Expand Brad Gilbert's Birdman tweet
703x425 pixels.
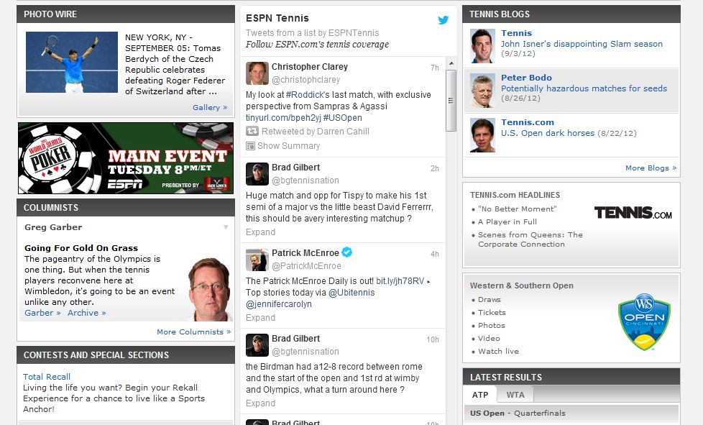coord(260,403)
